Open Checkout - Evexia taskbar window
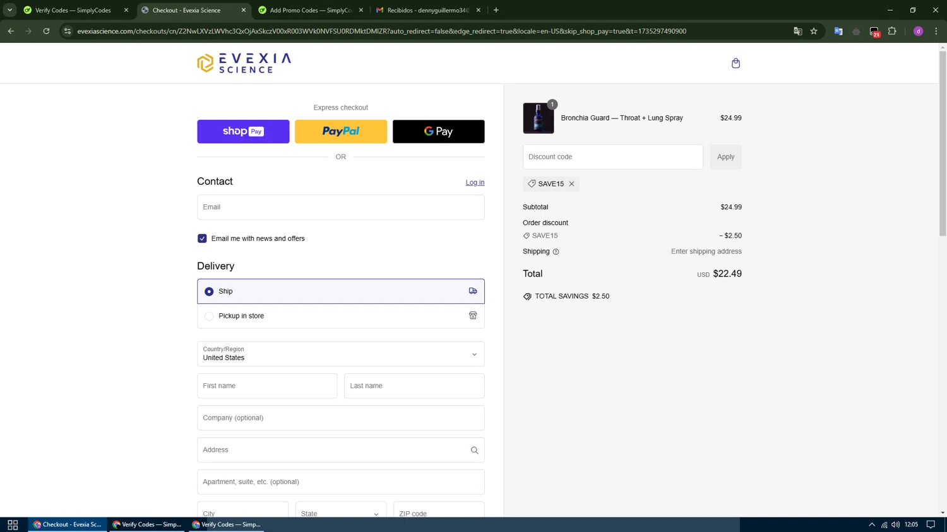947x532 pixels. (x=68, y=524)
